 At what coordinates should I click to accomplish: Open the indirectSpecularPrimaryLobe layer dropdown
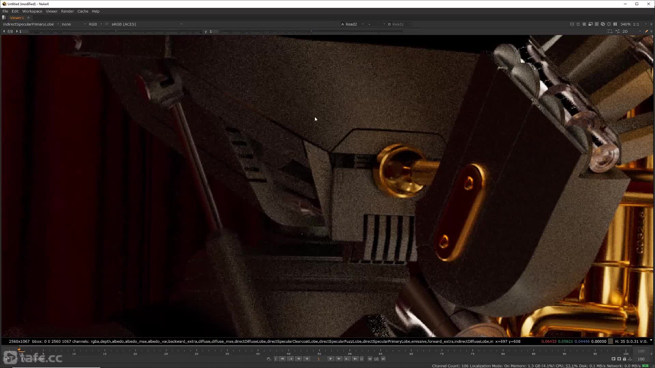(31, 24)
